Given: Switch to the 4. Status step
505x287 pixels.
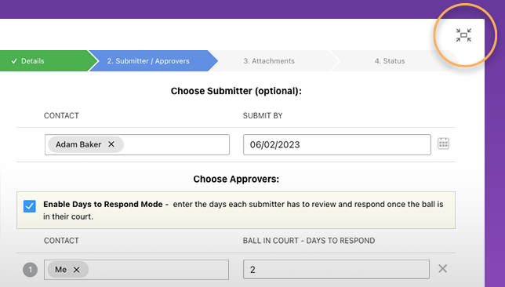Looking at the screenshot, I should [x=394, y=61].
